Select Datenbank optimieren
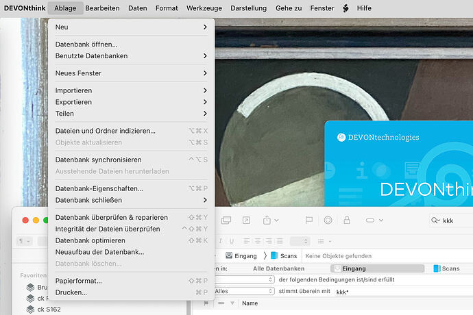This screenshot has width=473, height=315. pyautogui.click(x=131, y=240)
